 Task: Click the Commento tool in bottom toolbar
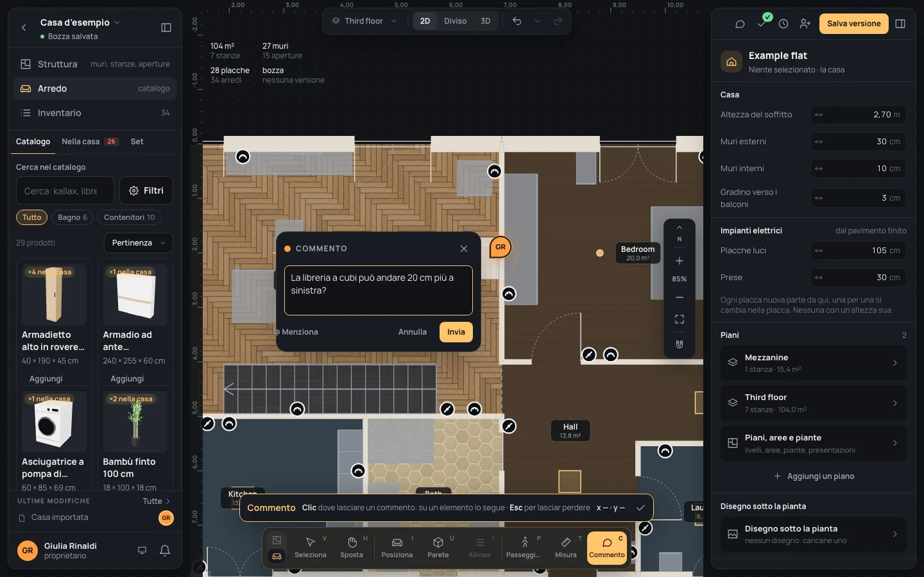click(607, 548)
